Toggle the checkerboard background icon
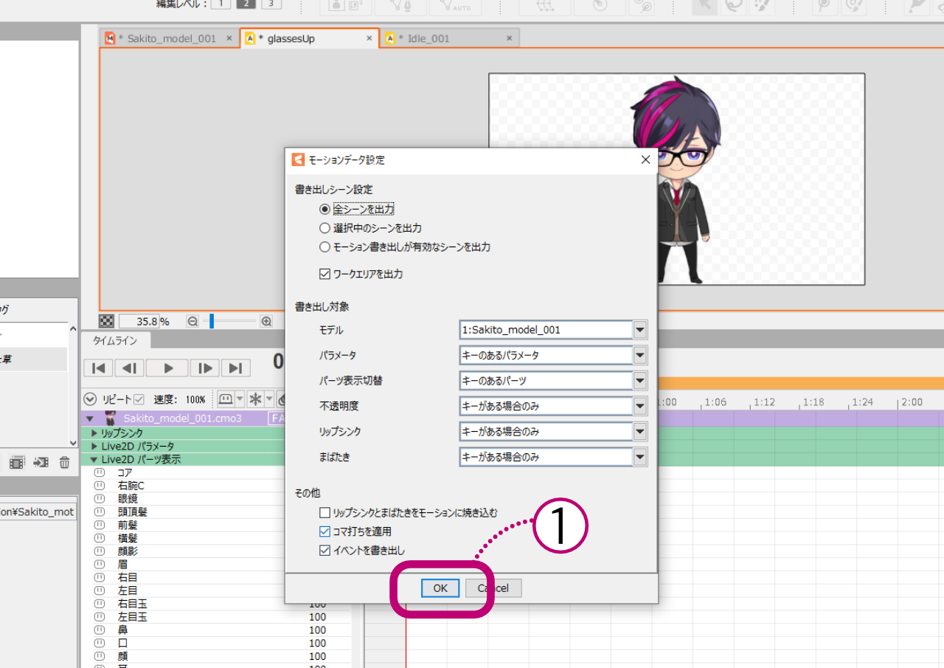 tap(107, 321)
